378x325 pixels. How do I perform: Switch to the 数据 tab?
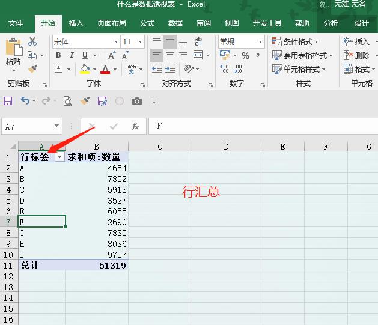(x=175, y=23)
